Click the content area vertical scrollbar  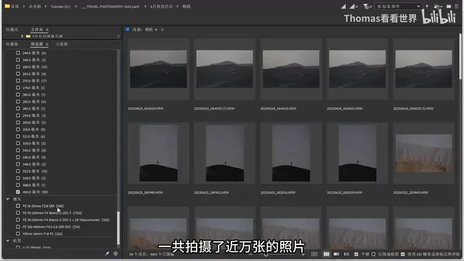pos(460,56)
